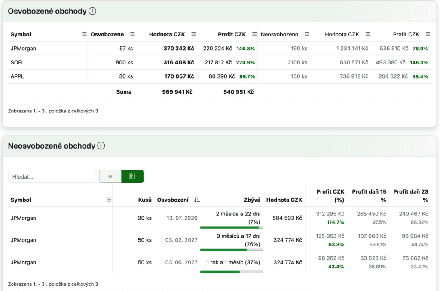440x291 pixels.
Task: Open the Neosvobozeno column menu icon
Action: (x=307, y=34)
